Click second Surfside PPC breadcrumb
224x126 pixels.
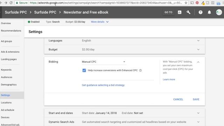pos(45,12)
